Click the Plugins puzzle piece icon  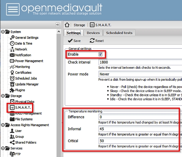tap(12, 90)
